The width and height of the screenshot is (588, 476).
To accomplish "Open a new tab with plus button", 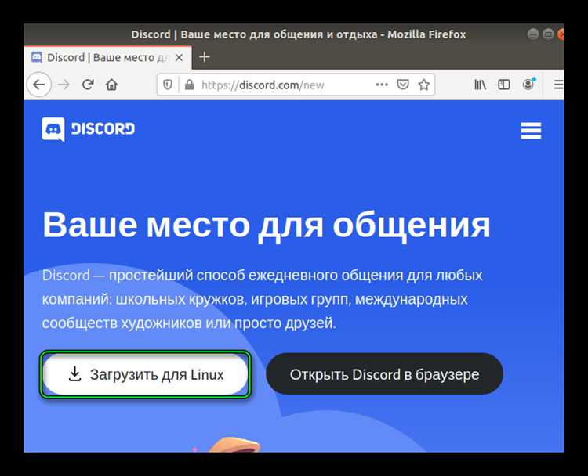I will (205, 57).
